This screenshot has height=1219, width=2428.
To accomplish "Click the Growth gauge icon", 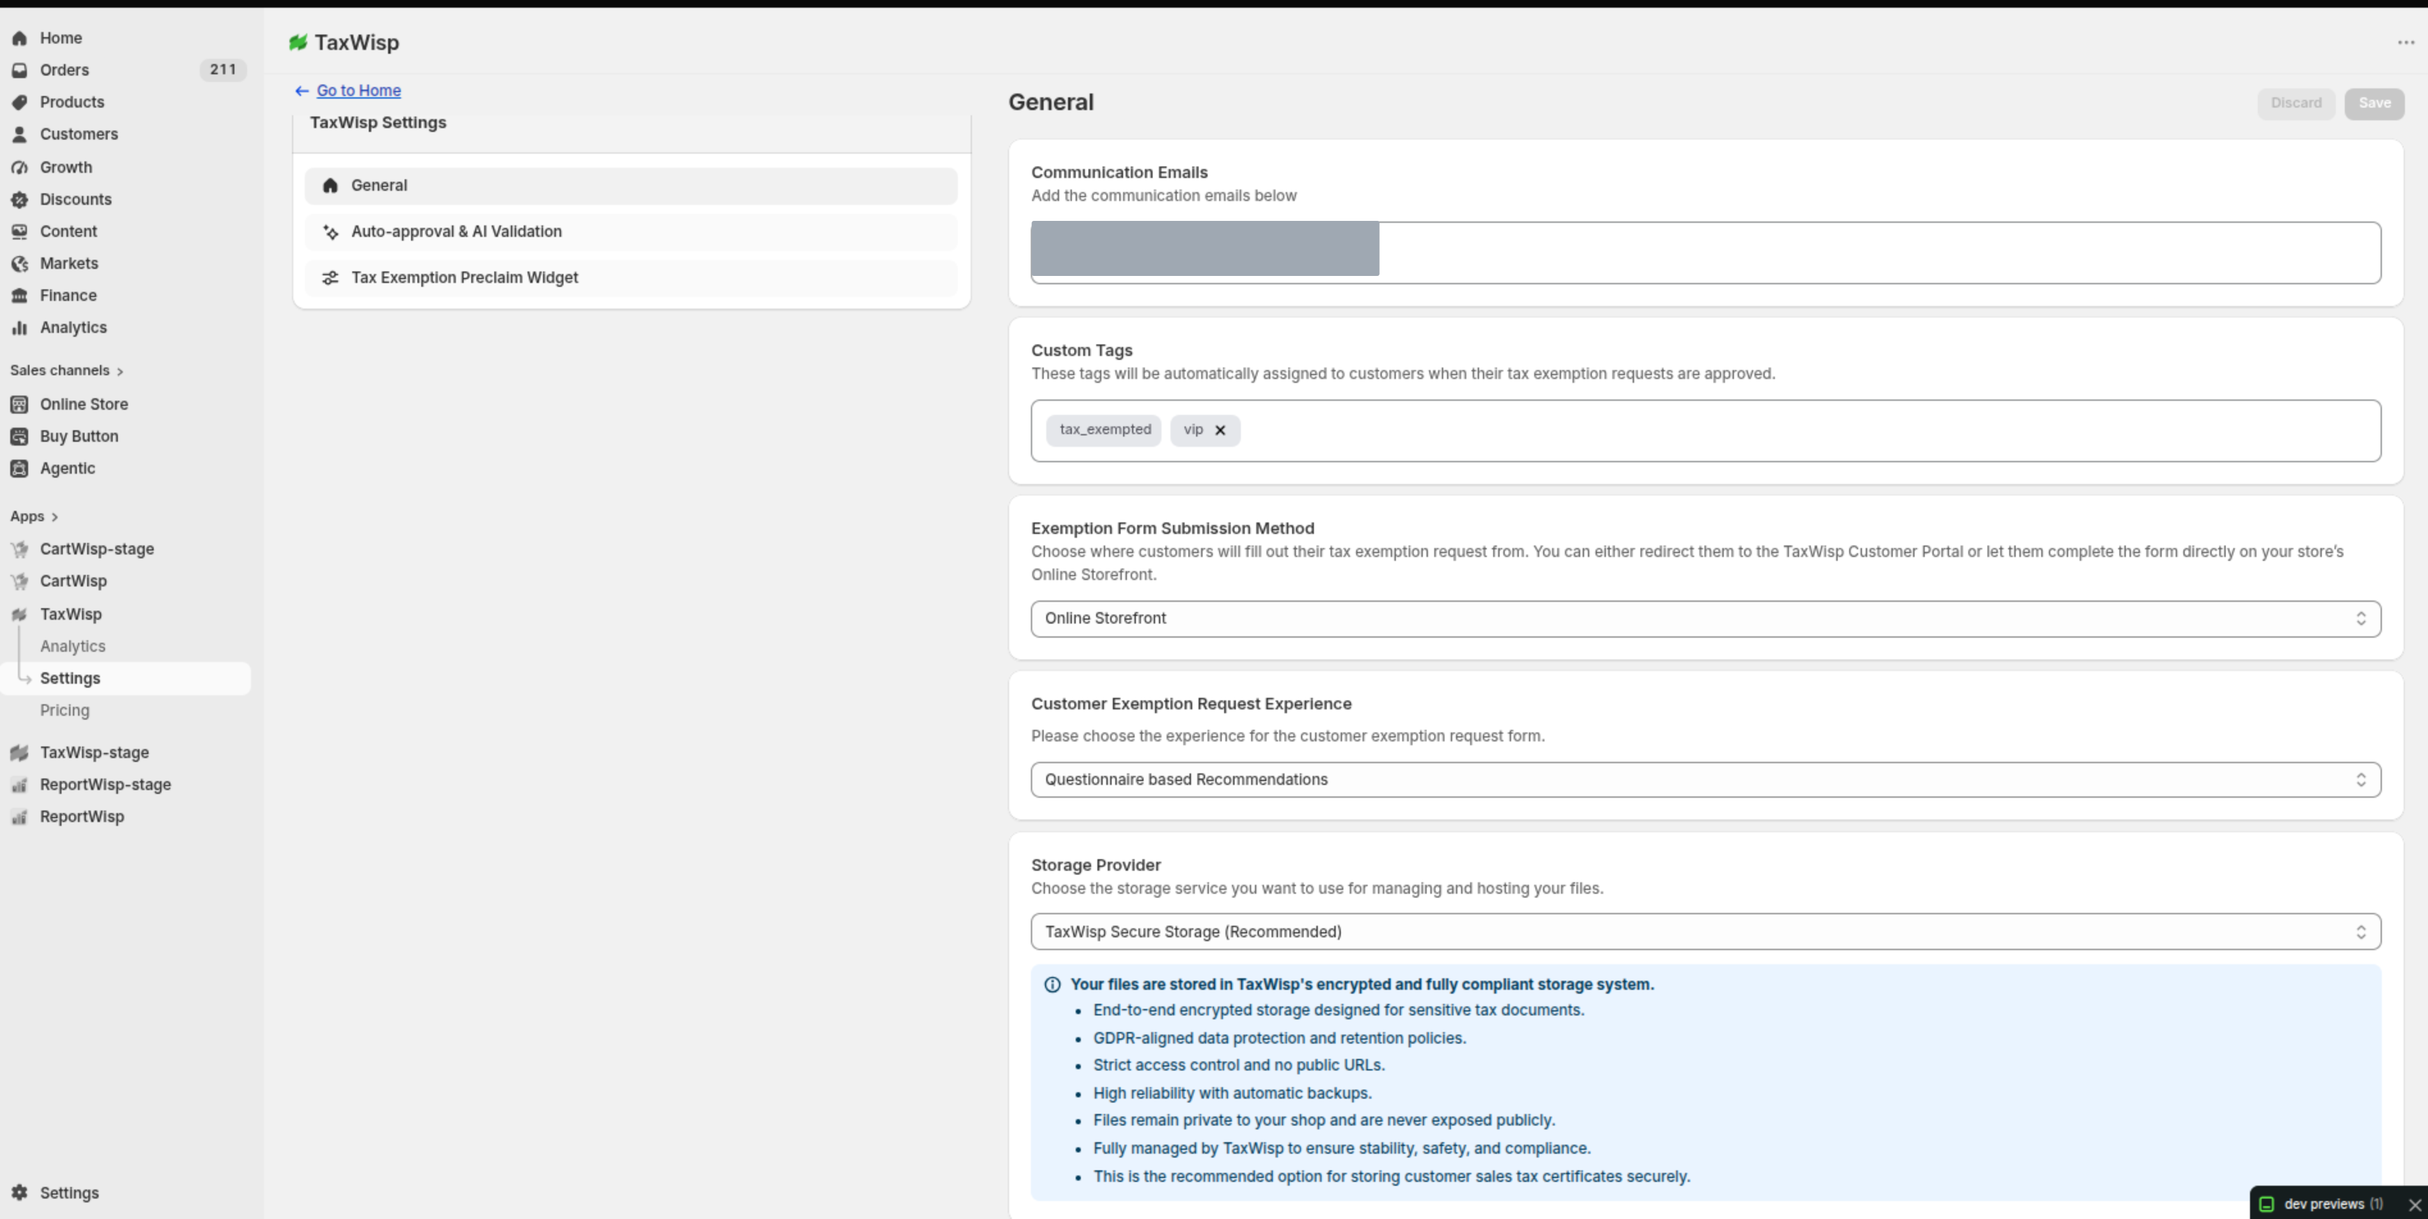I will pyautogui.click(x=19, y=167).
